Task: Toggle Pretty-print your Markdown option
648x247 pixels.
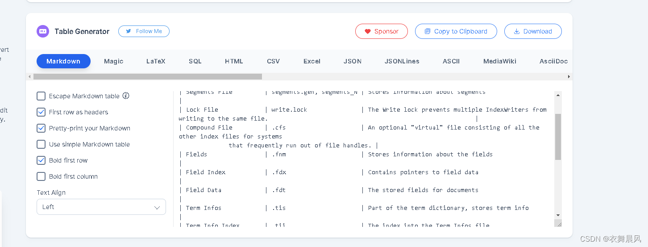Action: tap(41, 128)
